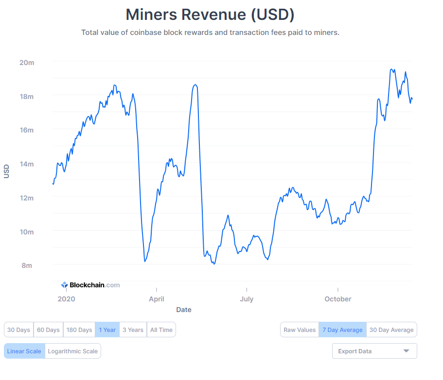Select the 30 Days time range
443x380 pixels.
click(x=18, y=330)
